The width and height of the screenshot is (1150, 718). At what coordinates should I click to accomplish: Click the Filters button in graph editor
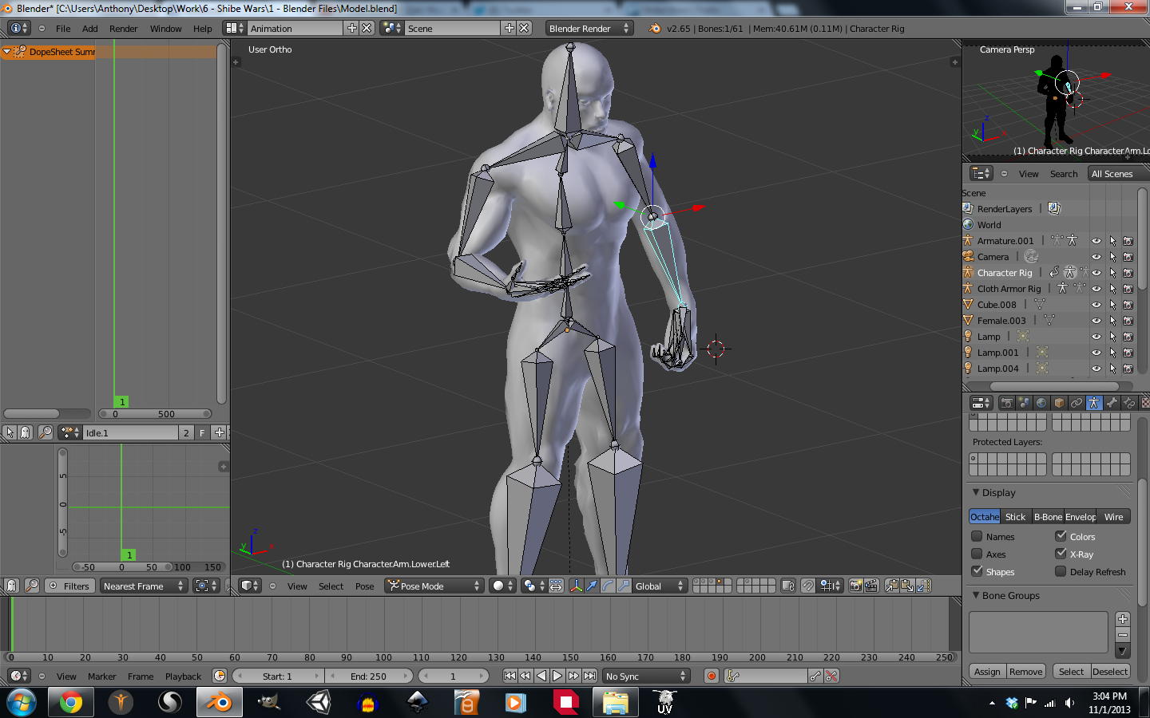(69, 586)
